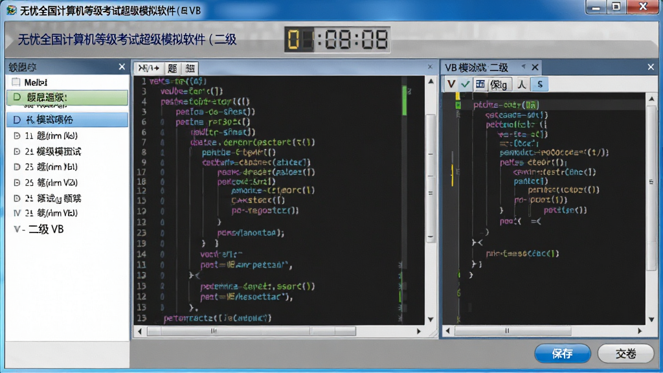Image resolution: width=663 pixels, height=373 pixels.
Task: Close the center code editor panel
Action: point(430,67)
